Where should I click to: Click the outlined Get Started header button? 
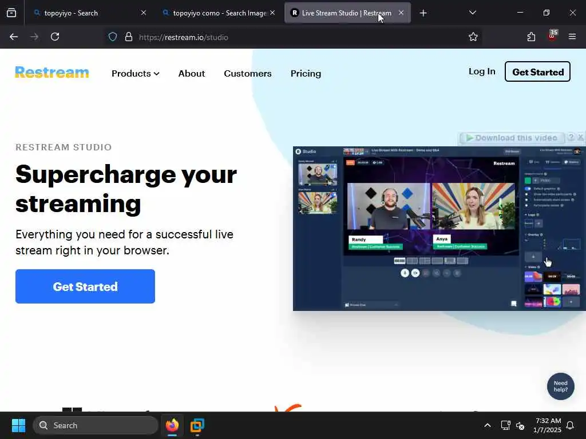[x=537, y=71]
